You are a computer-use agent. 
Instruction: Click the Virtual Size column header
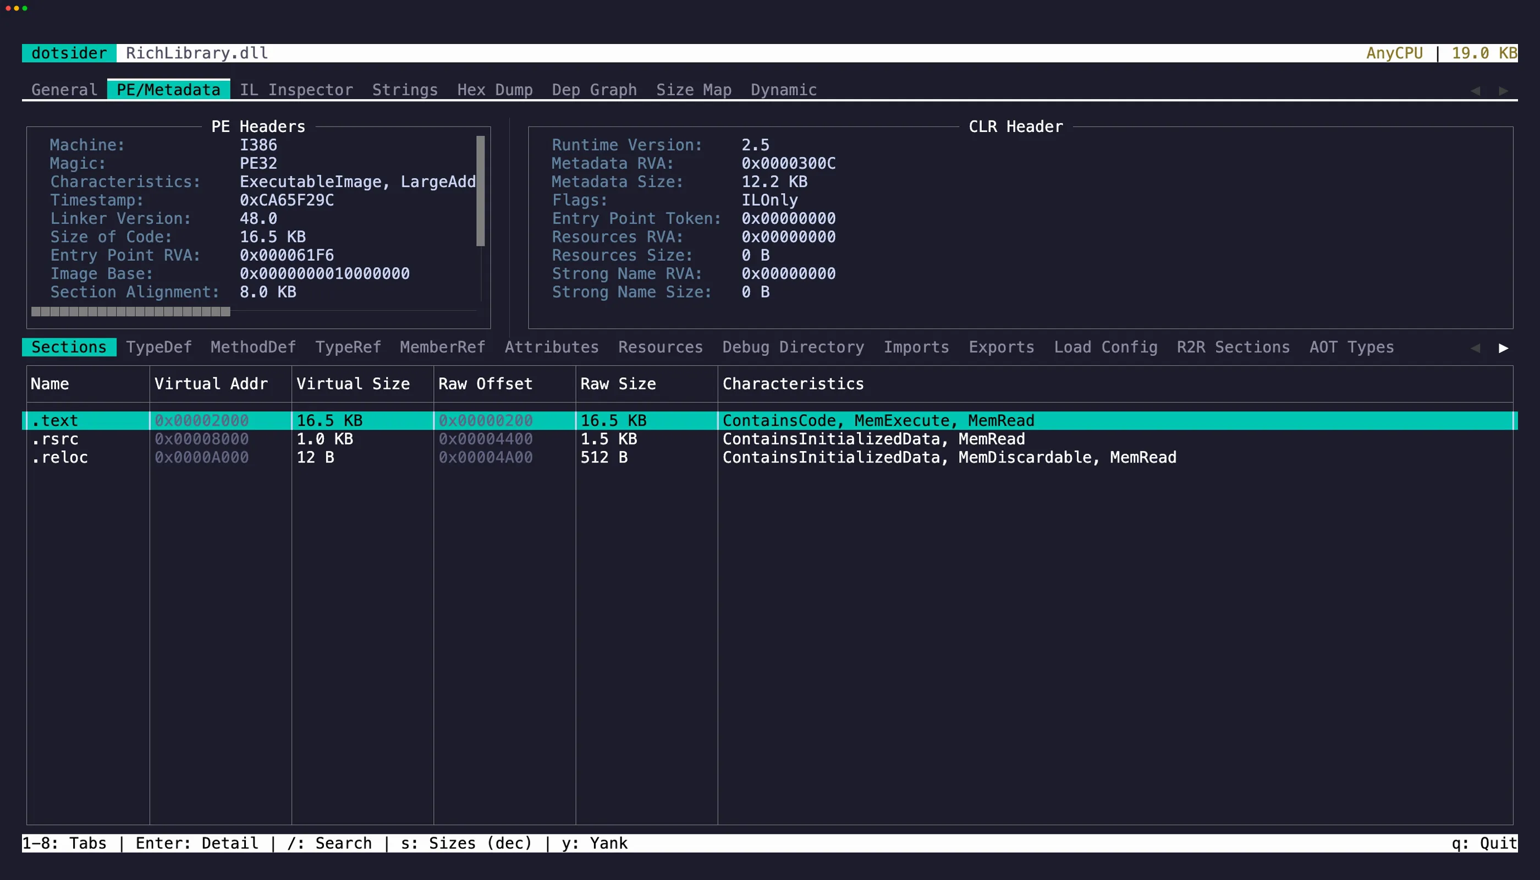click(x=353, y=384)
